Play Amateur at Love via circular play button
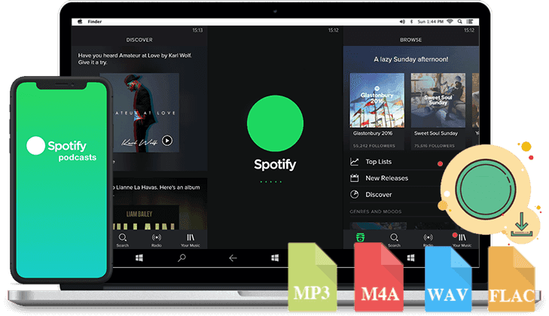 point(167,141)
